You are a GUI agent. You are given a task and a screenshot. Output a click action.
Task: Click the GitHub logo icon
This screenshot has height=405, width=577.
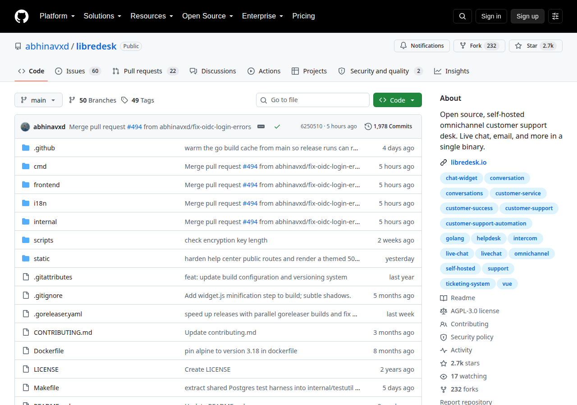pos(22,16)
